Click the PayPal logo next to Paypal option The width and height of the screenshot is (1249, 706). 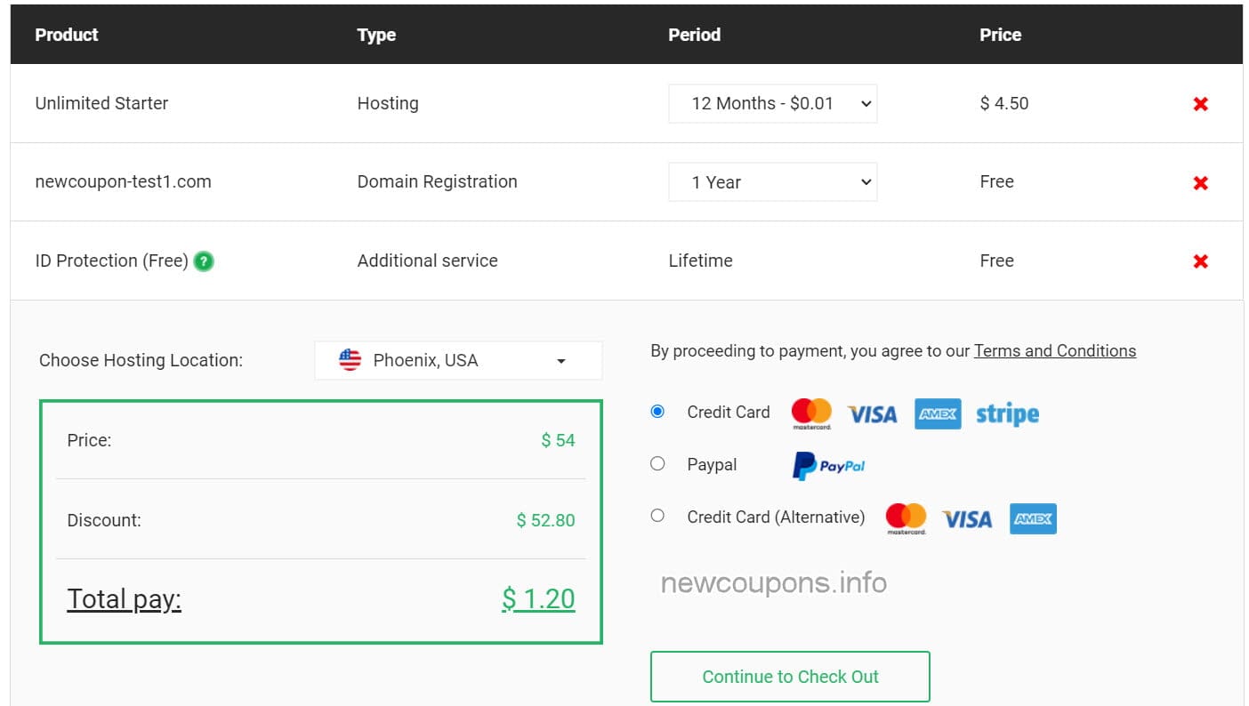click(826, 465)
